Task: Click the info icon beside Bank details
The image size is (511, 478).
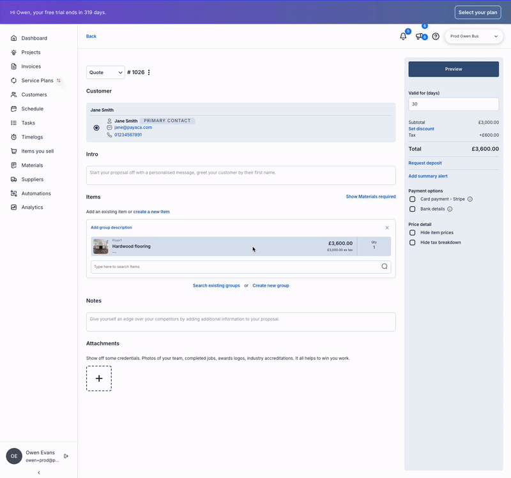Action: coord(450,209)
